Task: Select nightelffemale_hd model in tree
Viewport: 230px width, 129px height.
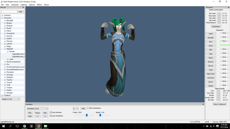Action: coord(18,56)
